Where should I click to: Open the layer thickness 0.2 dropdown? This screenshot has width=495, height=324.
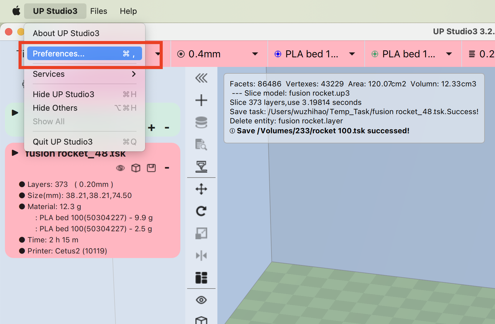(479, 54)
